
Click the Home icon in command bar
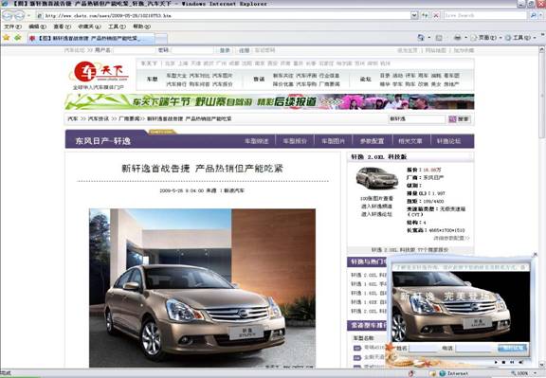coord(421,38)
